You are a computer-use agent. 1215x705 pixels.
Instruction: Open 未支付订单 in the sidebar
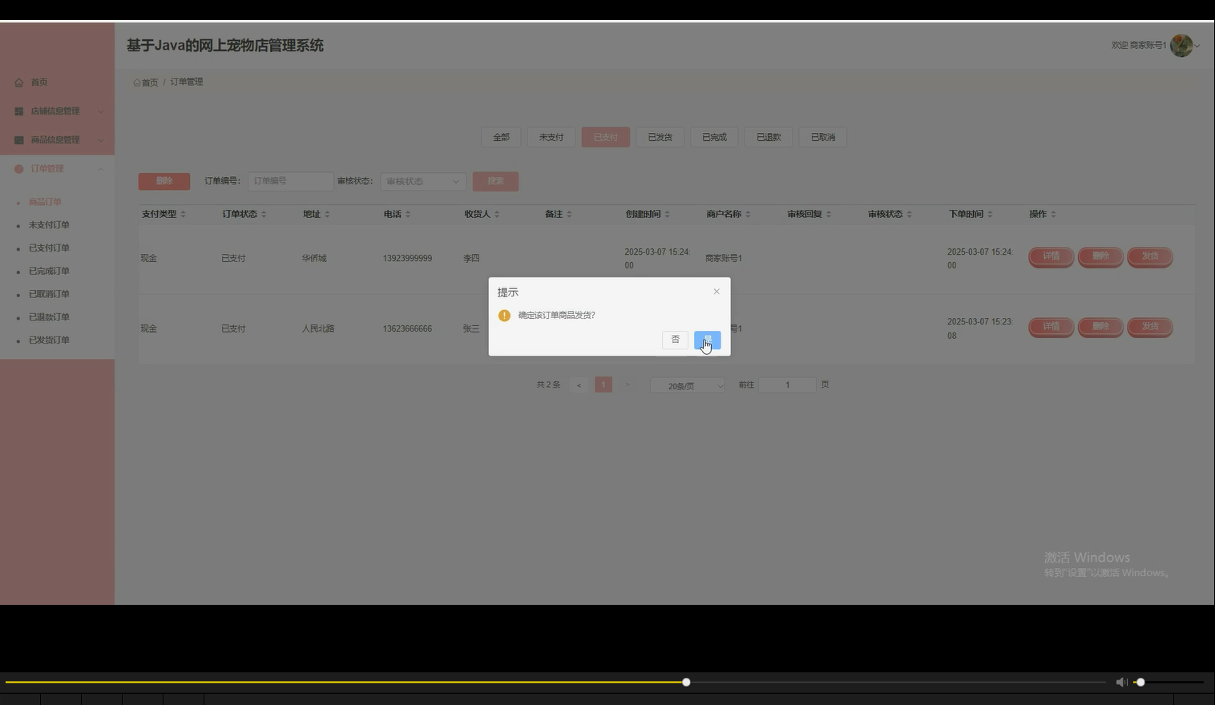pyautogui.click(x=49, y=225)
